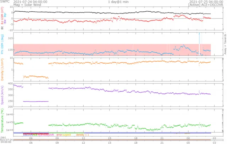Screen dimensions: 227x144
Task: Click the orange 'Density (1/cm³)' axis label
Action: point(2,69)
